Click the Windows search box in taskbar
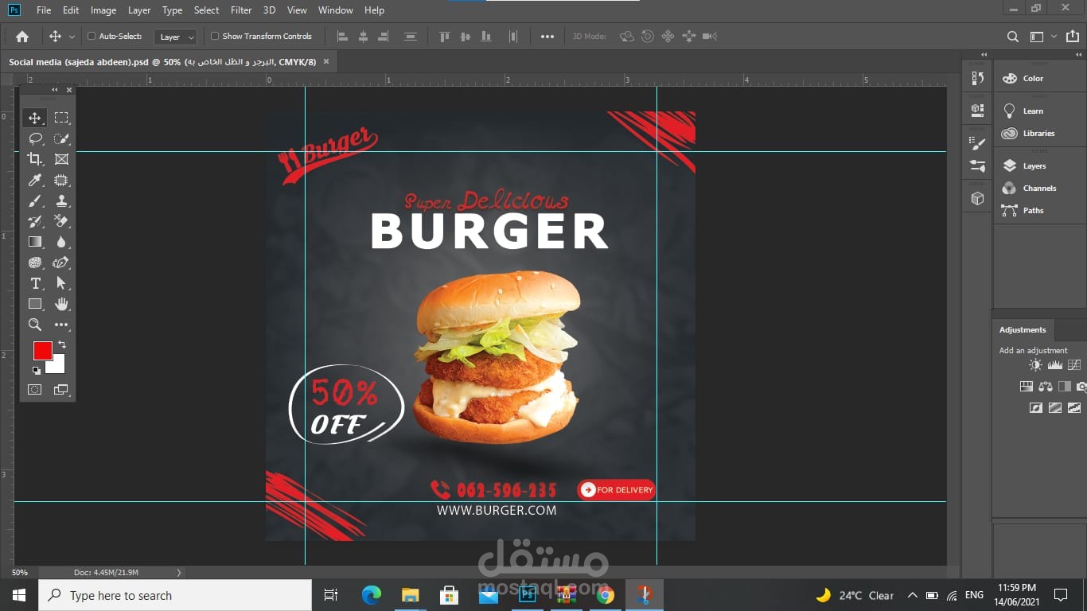The image size is (1087, 611). pyautogui.click(x=175, y=595)
